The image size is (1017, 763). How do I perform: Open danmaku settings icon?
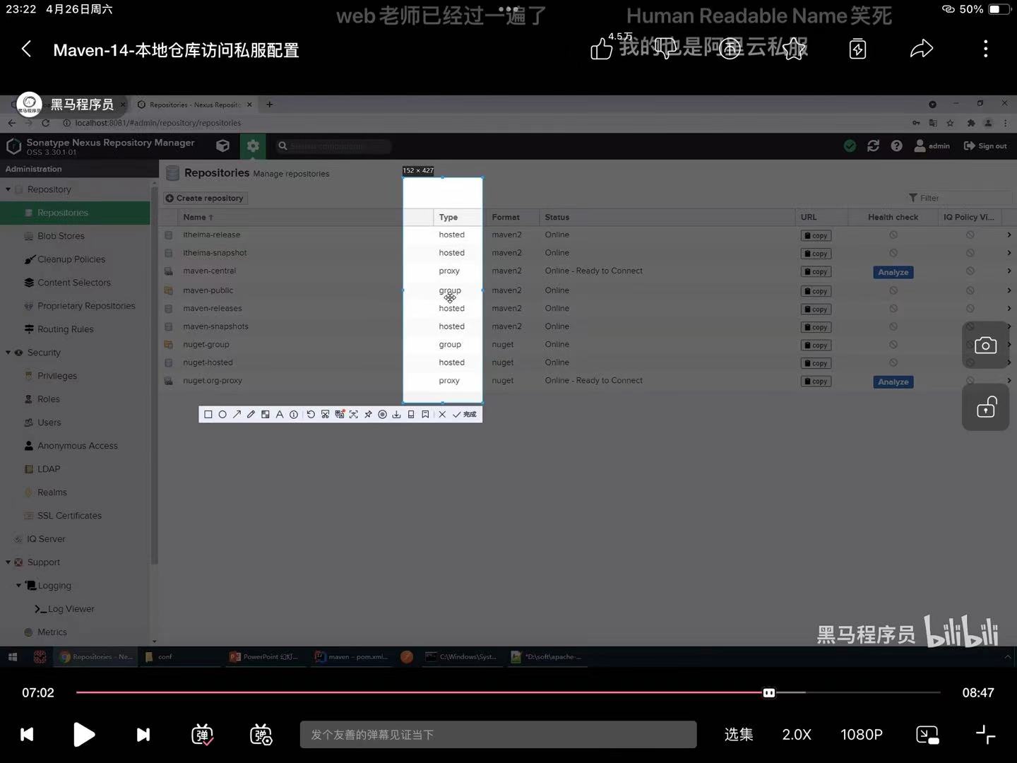261,735
